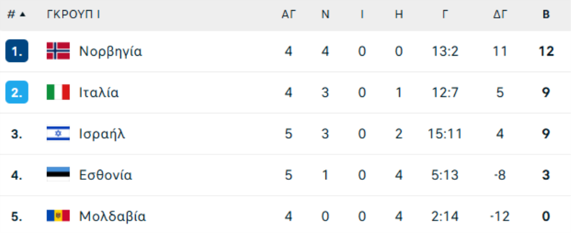Viewport: 571px width, 233px height.
Task: Select the dark blue rank 1 badge
Action: [x=16, y=51]
